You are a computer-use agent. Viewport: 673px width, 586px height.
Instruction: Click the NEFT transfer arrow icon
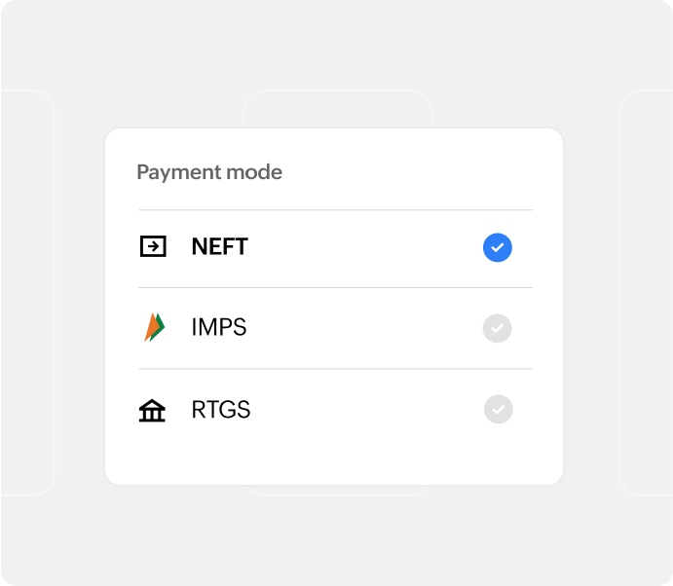[153, 246]
